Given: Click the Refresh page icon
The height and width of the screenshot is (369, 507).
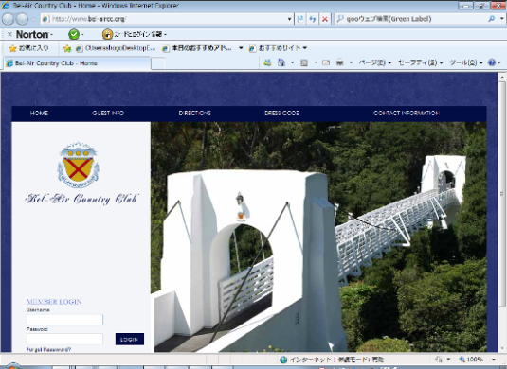Looking at the screenshot, I should [x=313, y=19].
